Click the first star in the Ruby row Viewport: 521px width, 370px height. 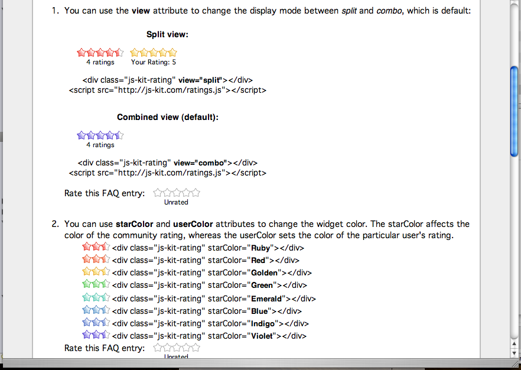click(x=87, y=246)
